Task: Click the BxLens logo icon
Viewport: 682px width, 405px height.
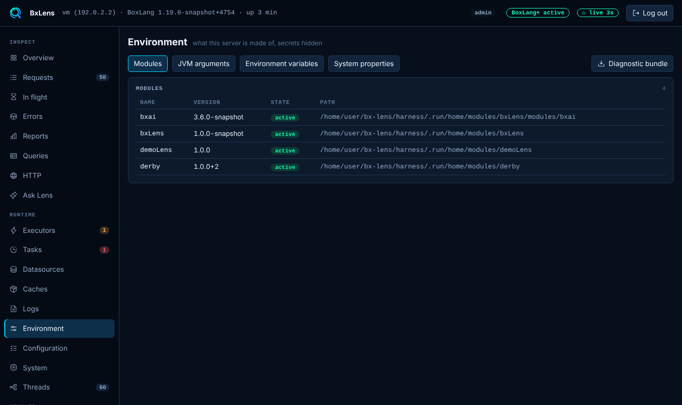Action: pyautogui.click(x=15, y=13)
